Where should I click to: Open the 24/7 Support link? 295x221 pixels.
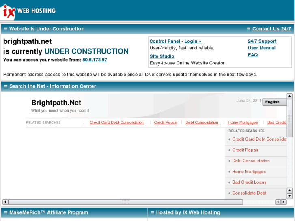(x=262, y=41)
